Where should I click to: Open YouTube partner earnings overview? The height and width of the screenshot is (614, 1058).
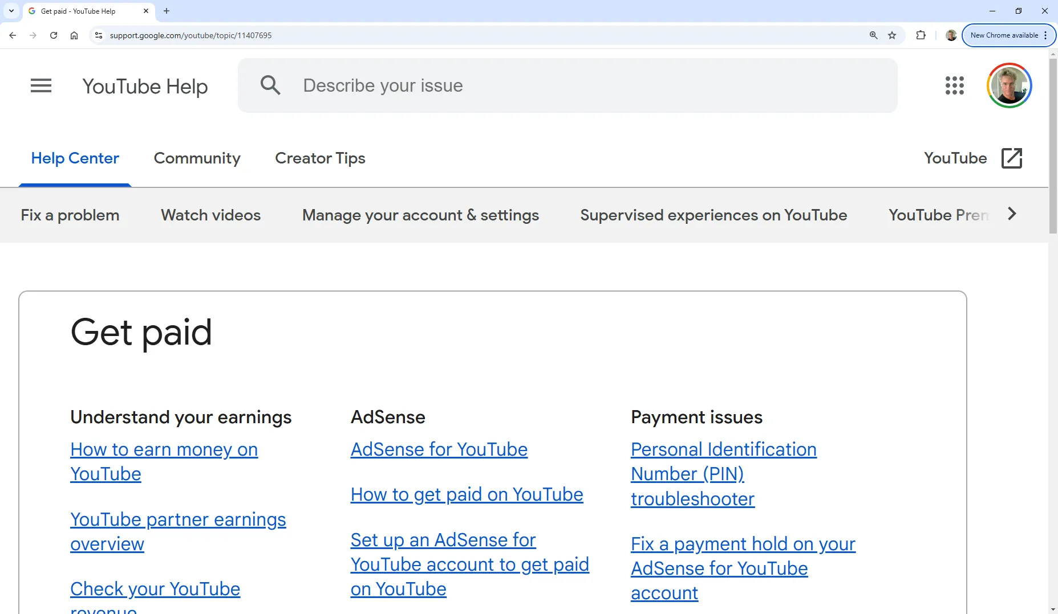pos(178,531)
